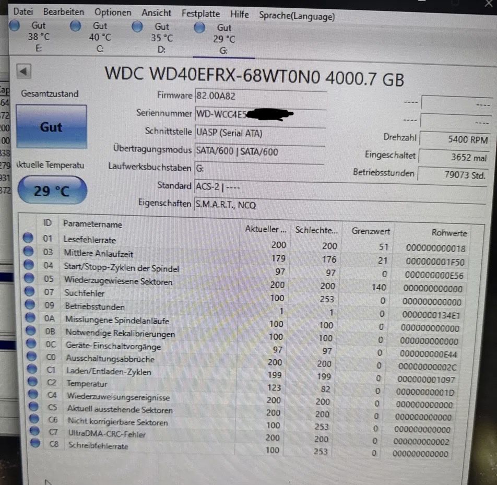Click the blue status orb for drive D:
The width and height of the screenshot is (497, 485).
(137, 27)
